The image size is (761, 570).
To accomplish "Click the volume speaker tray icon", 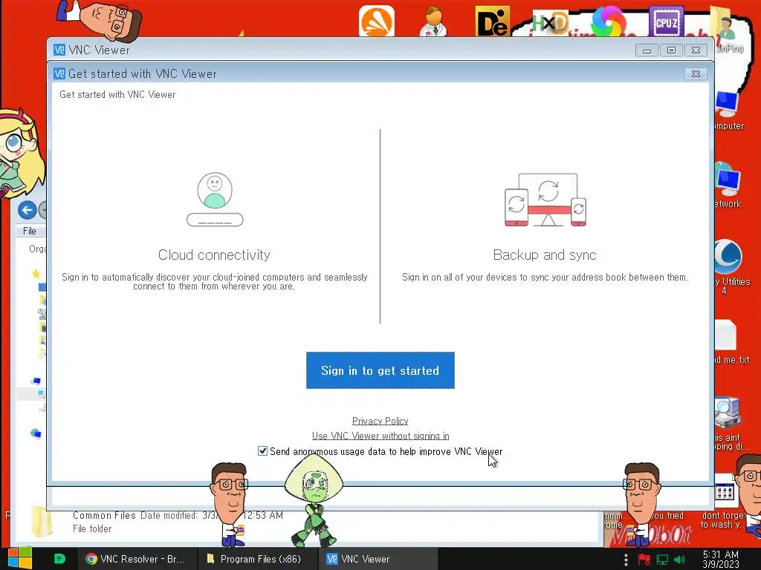I will tap(679, 560).
